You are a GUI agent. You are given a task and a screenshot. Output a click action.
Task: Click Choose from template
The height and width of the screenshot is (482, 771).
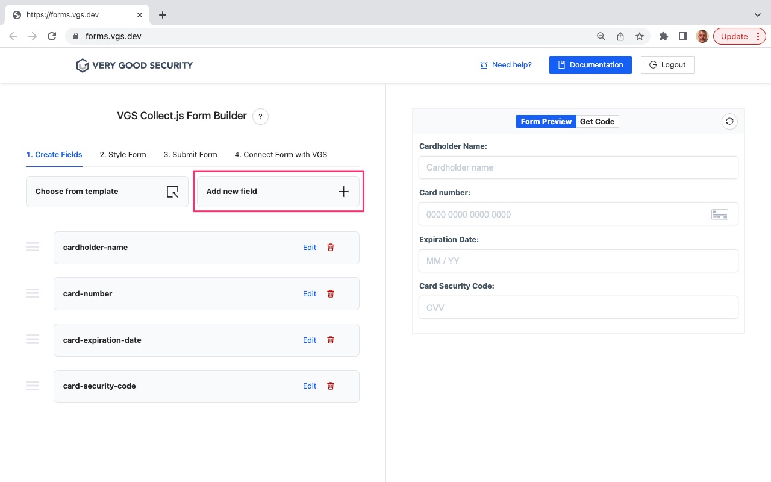(x=107, y=192)
